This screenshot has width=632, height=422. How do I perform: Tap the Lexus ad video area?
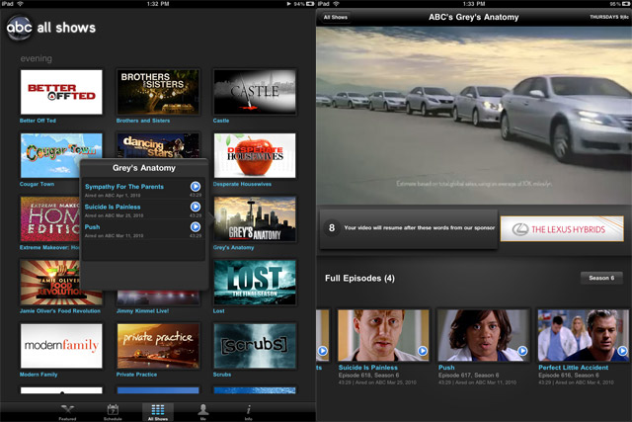click(474, 116)
